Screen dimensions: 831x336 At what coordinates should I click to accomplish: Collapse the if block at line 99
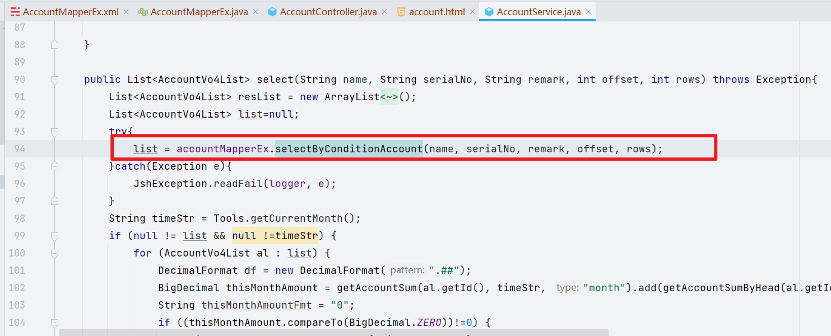point(54,235)
